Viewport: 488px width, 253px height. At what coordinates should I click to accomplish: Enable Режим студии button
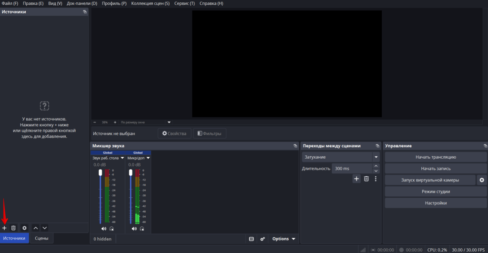pos(436,192)
